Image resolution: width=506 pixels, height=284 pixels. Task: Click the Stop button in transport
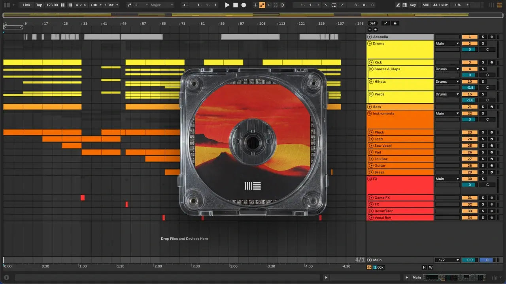[235, 5]
